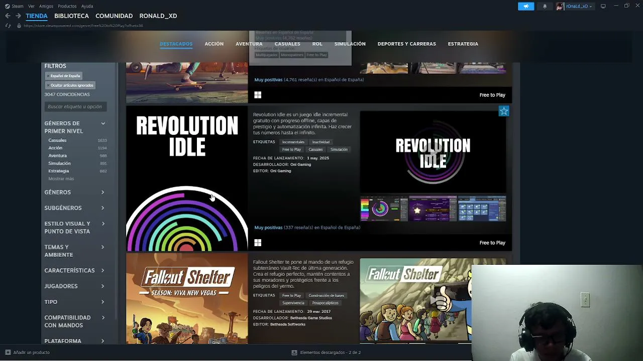Screen dimensions: 643x361
Task: Select the Destacados category tab
Action: click(x=176, y=44)
